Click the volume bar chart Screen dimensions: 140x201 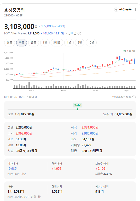click(74, 85)
